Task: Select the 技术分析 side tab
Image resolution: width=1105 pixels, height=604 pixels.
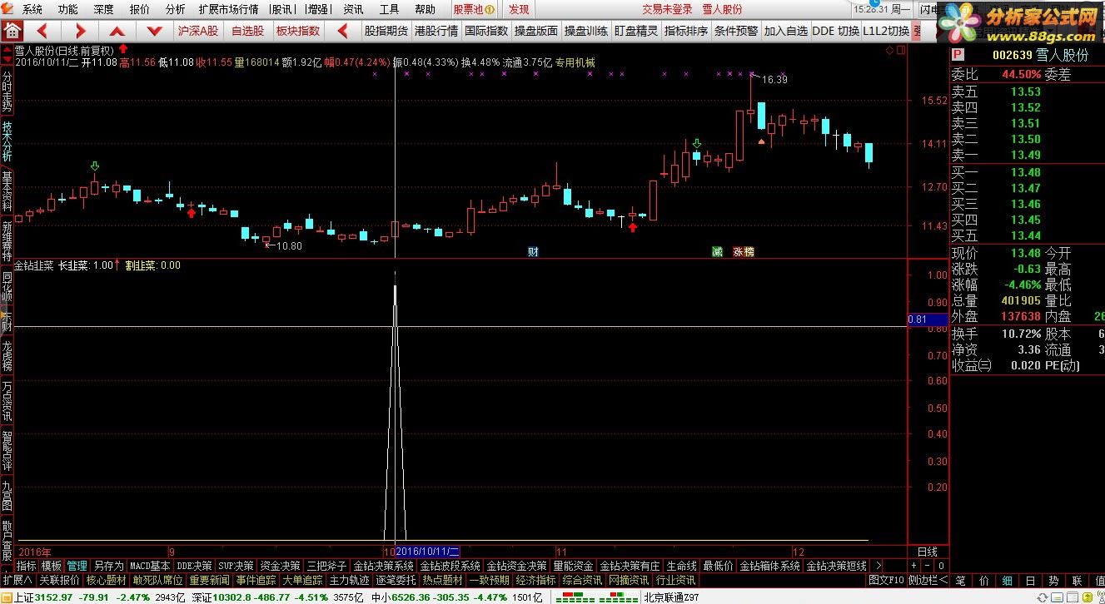Action: pyautogui.click(x=7, y=141)
